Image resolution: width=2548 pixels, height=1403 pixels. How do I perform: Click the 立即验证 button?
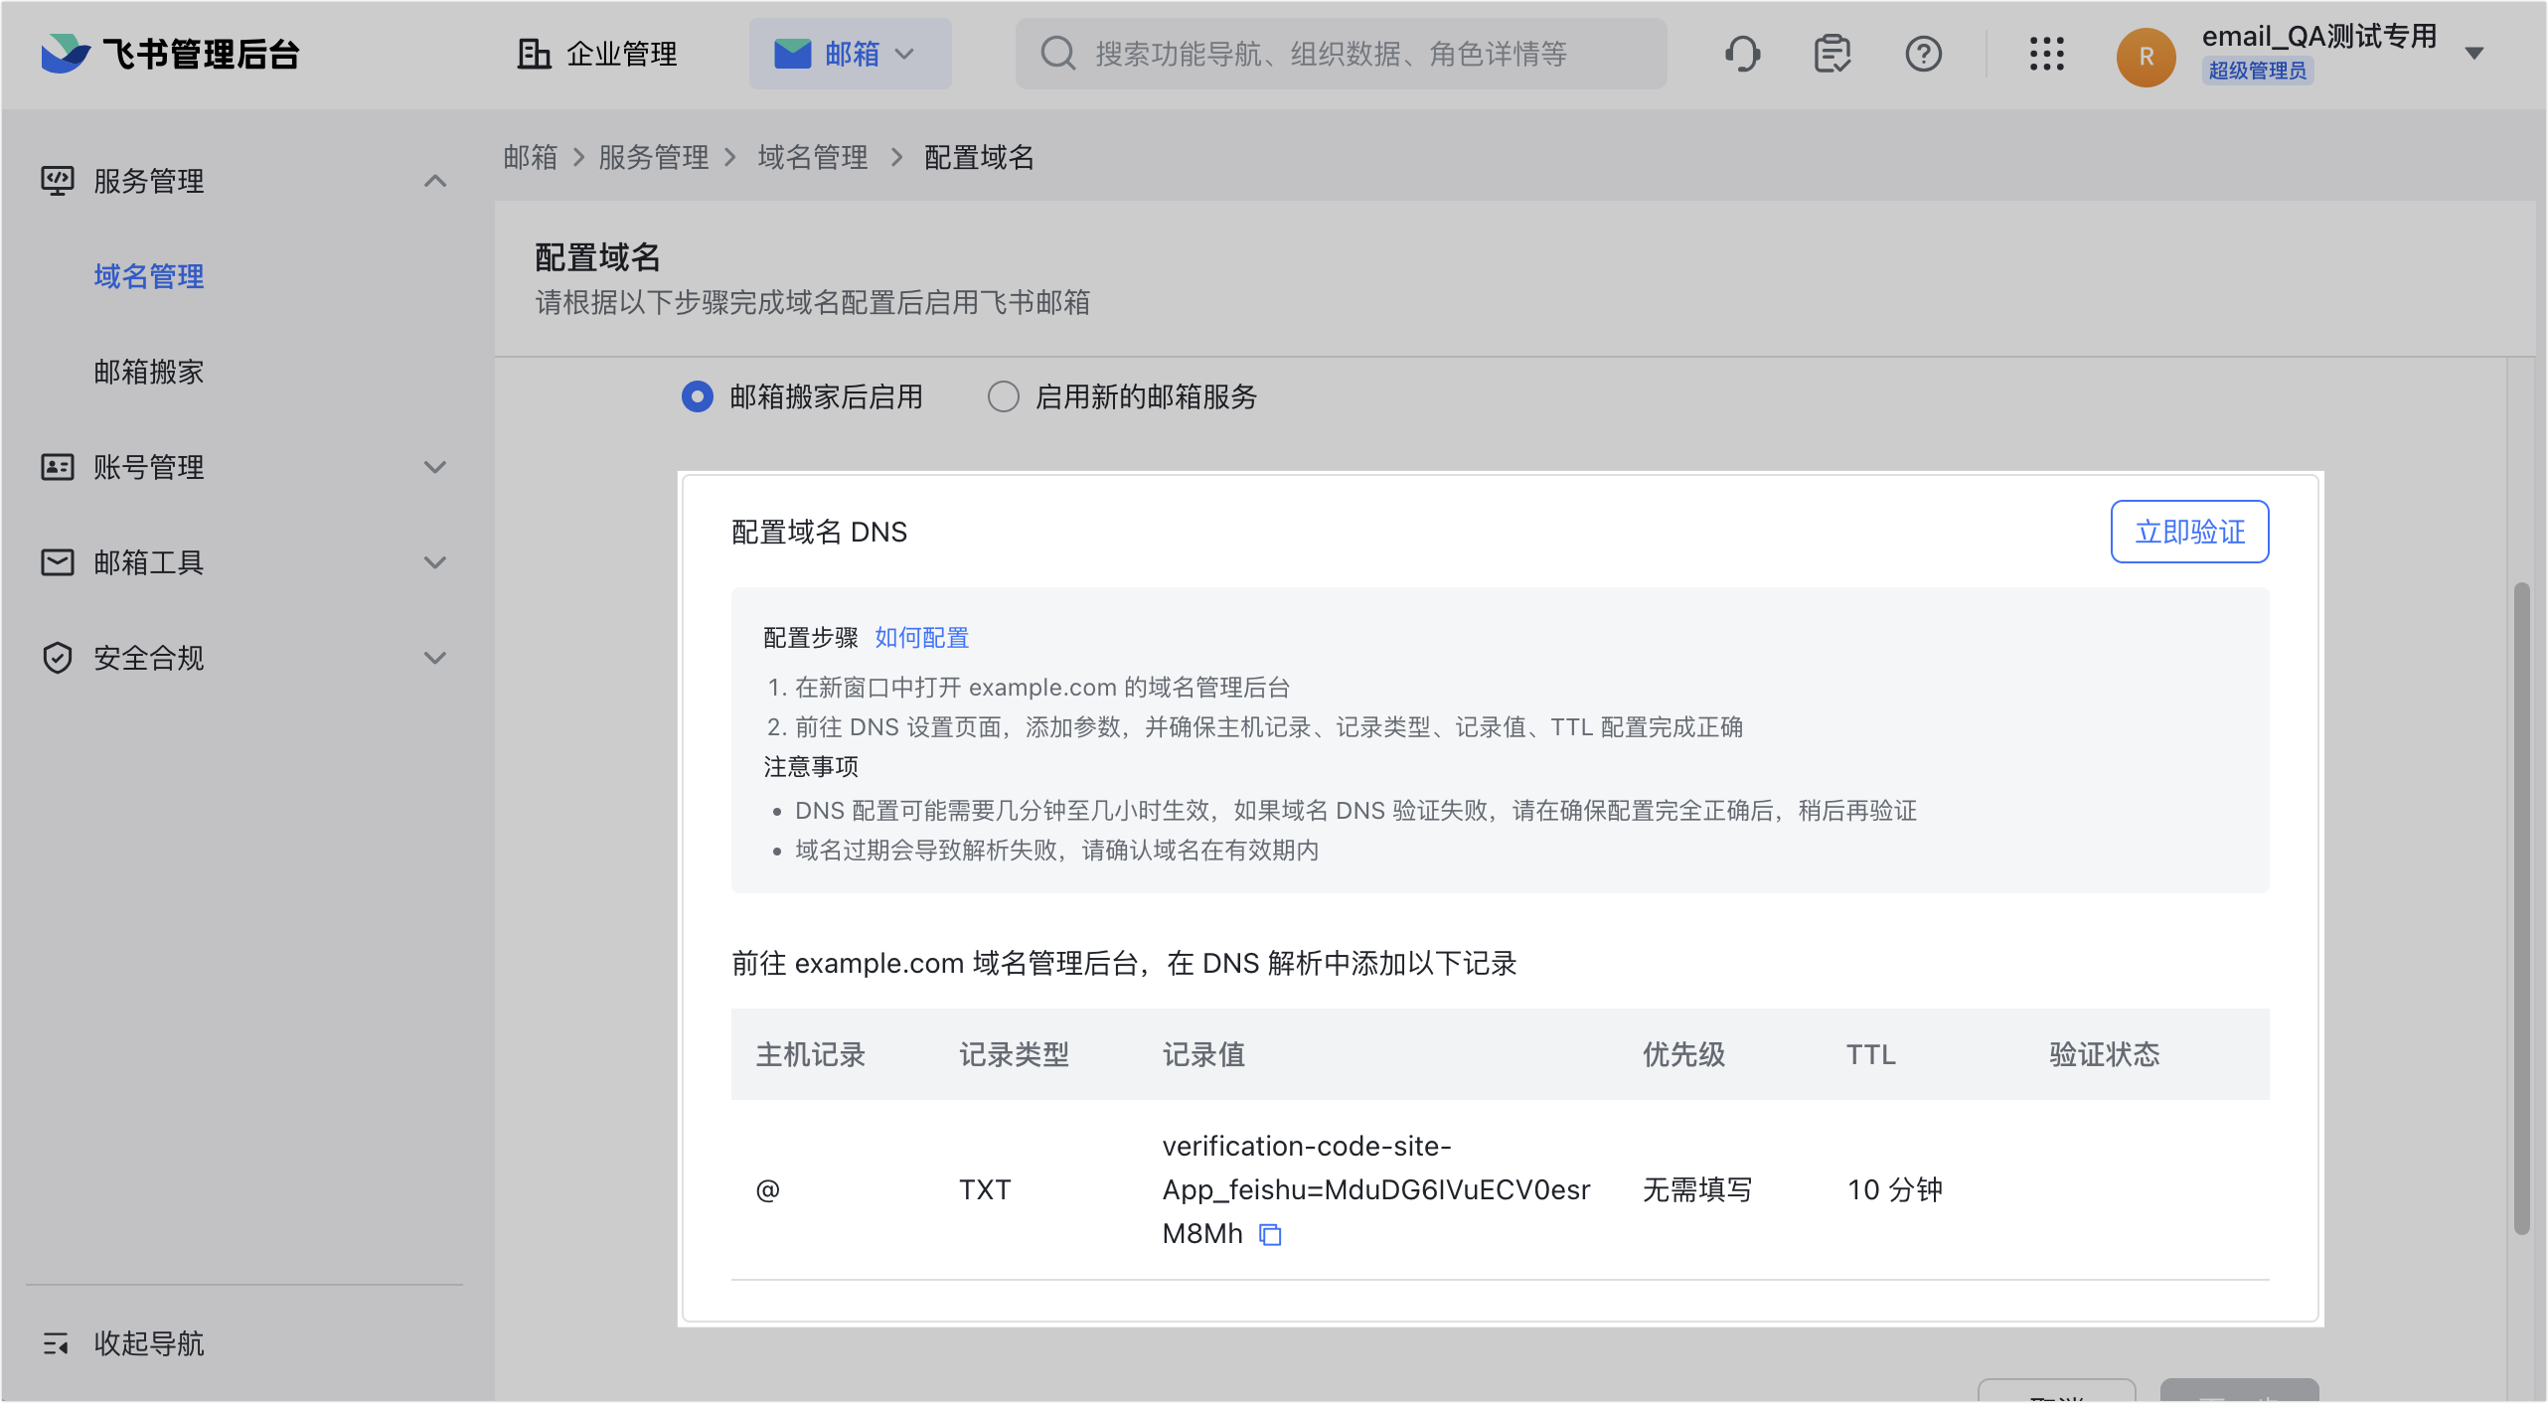click(2189, 532)
